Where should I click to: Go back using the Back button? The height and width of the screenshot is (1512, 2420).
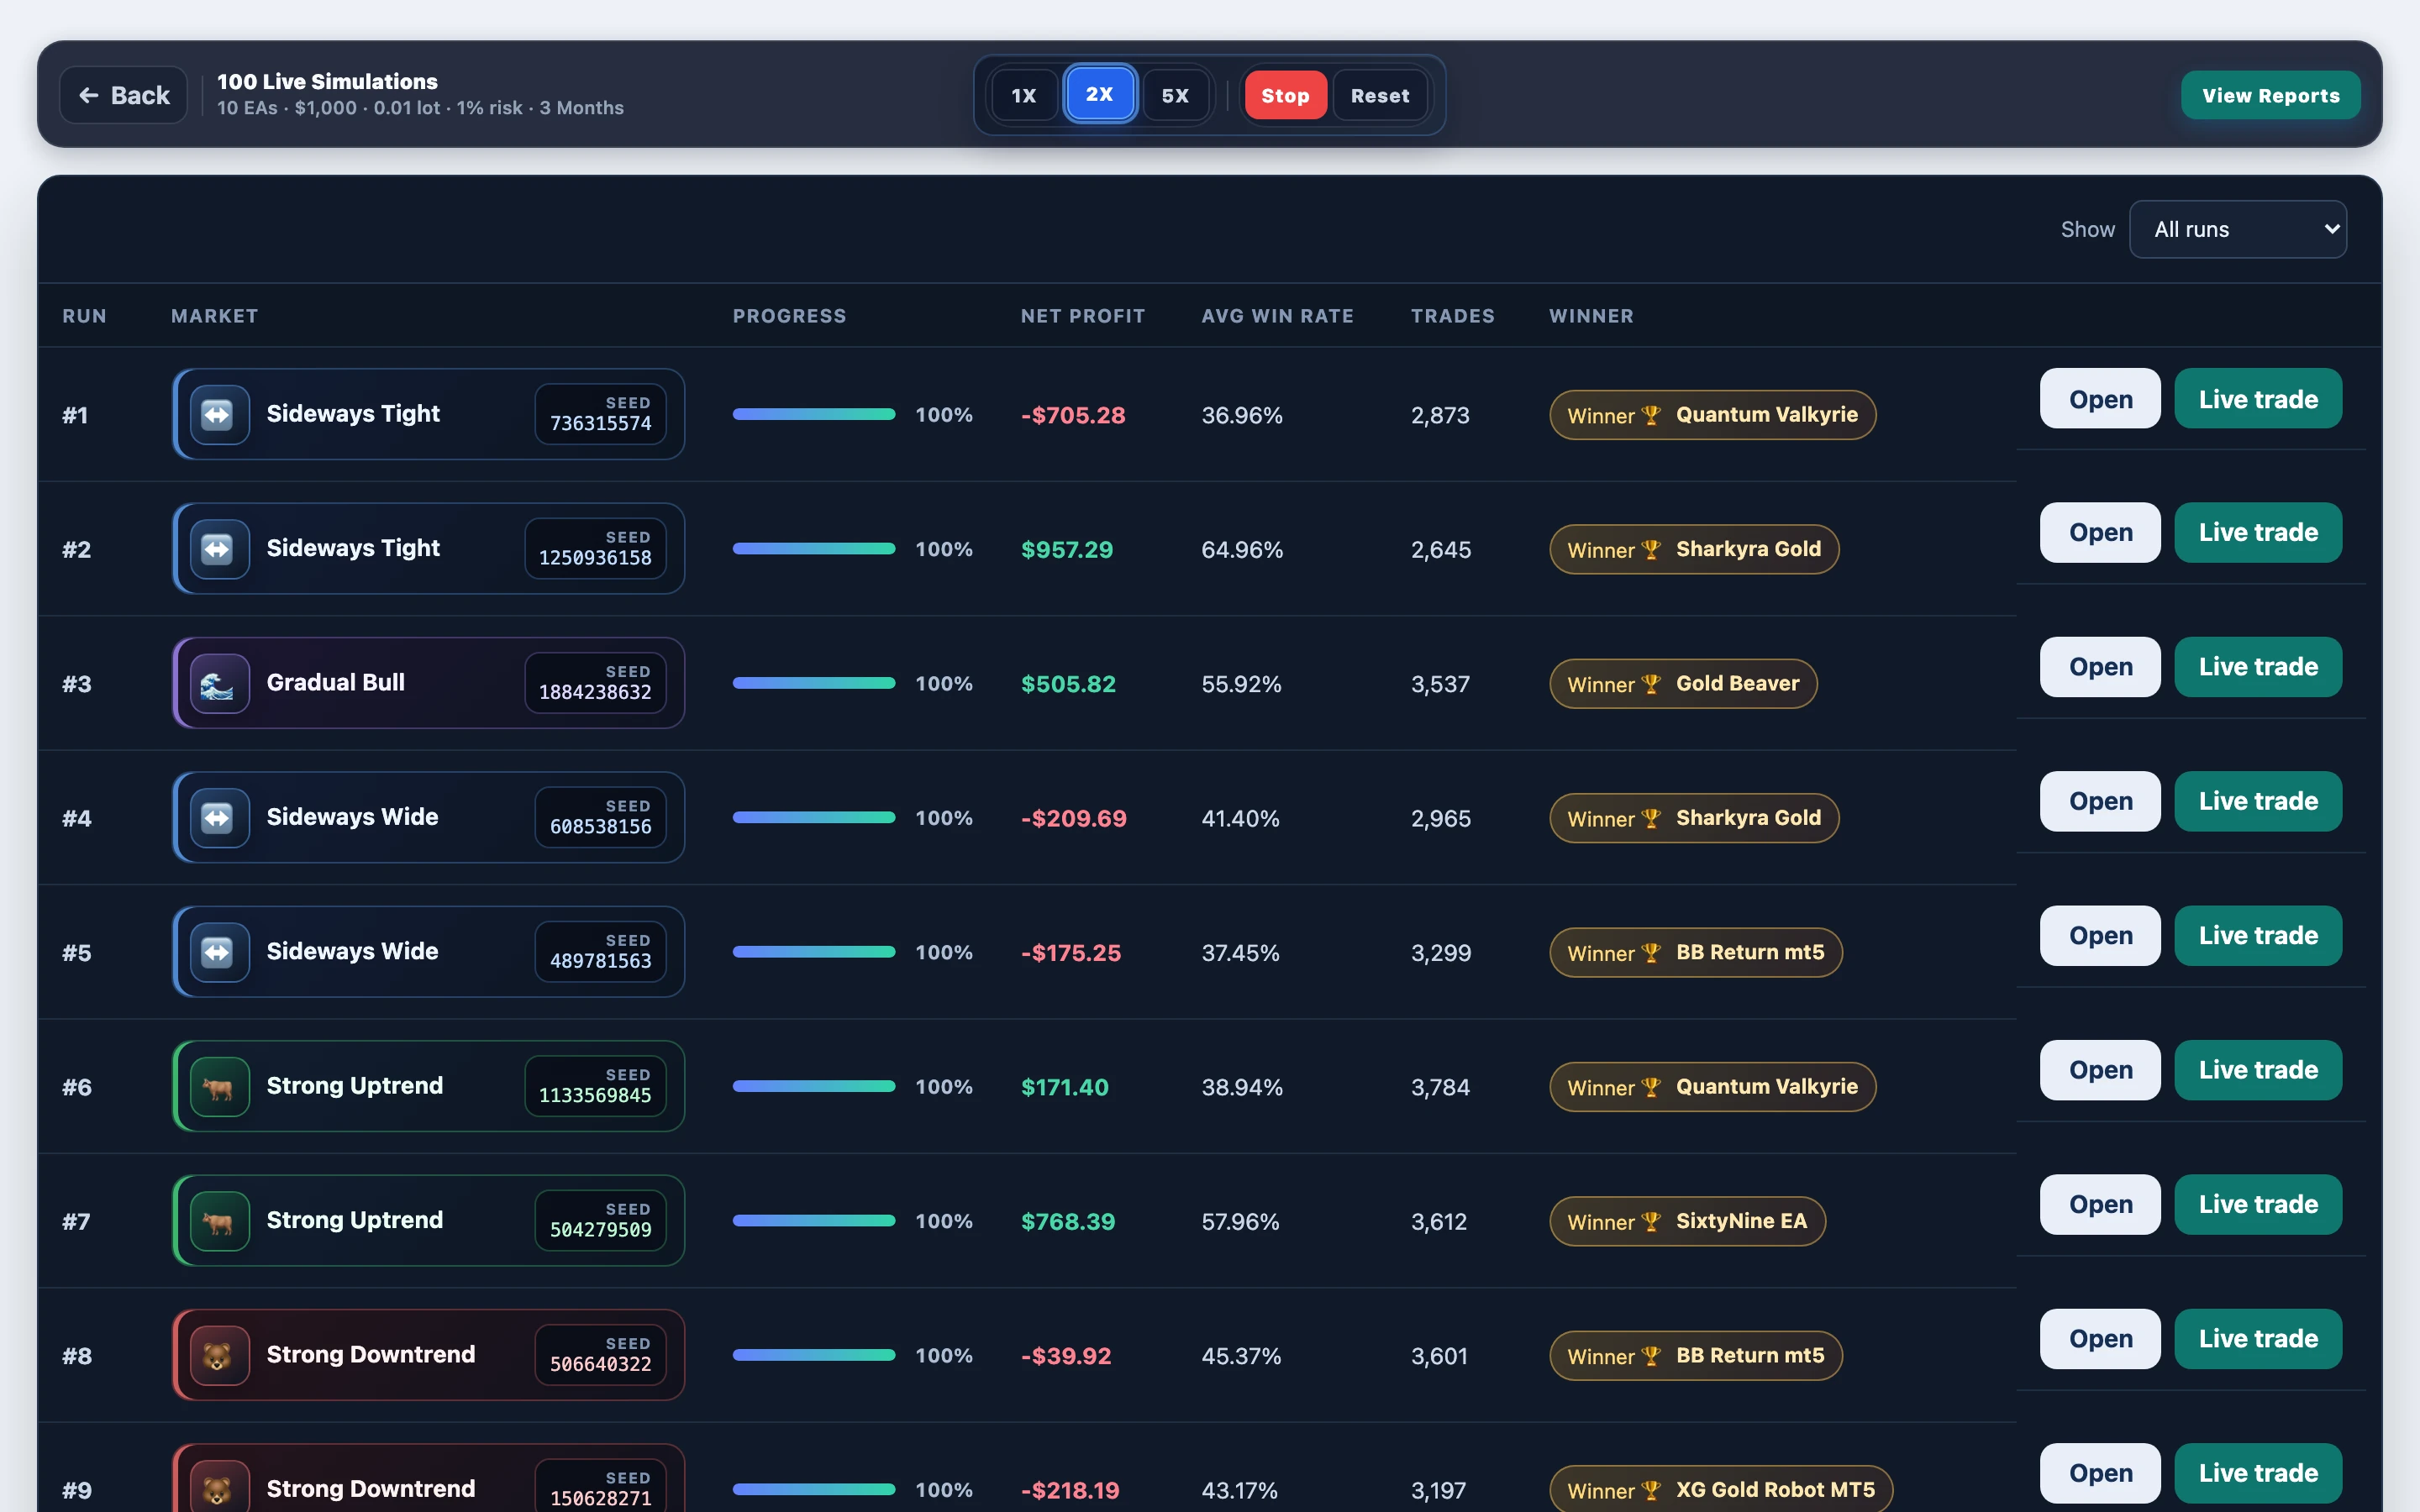tap(124, 95)
